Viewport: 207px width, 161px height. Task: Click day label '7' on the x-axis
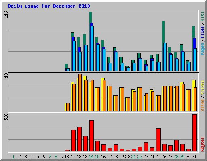pos(50,157)
